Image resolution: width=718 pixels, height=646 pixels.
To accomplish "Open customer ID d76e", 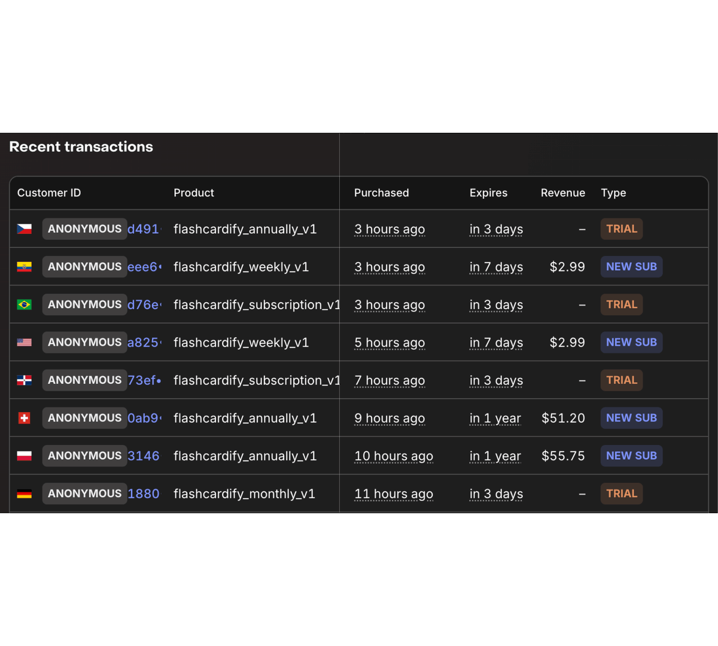I will pyautogui.click(x=144, y=304).
